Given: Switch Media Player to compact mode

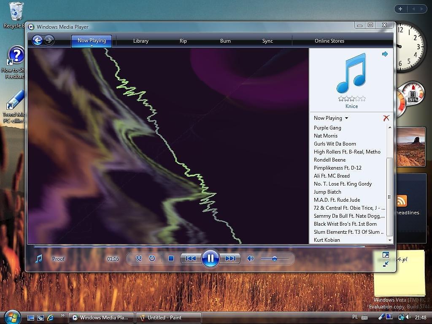Looking at the screenshot, I should (386, 264).
